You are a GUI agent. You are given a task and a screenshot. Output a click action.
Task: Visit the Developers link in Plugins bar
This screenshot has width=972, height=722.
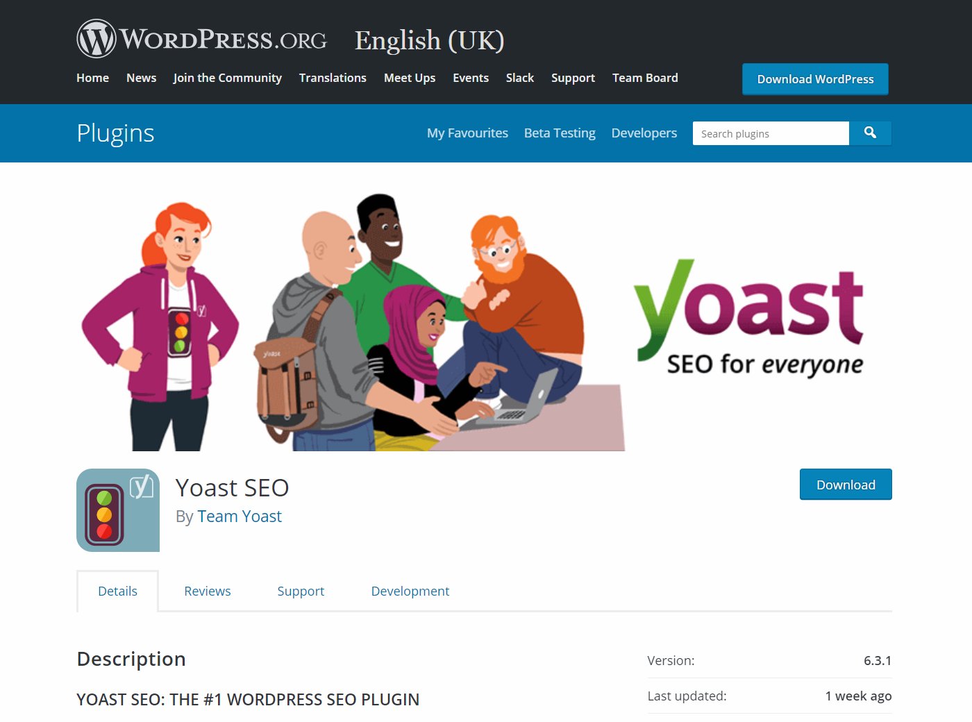[644, 133]
